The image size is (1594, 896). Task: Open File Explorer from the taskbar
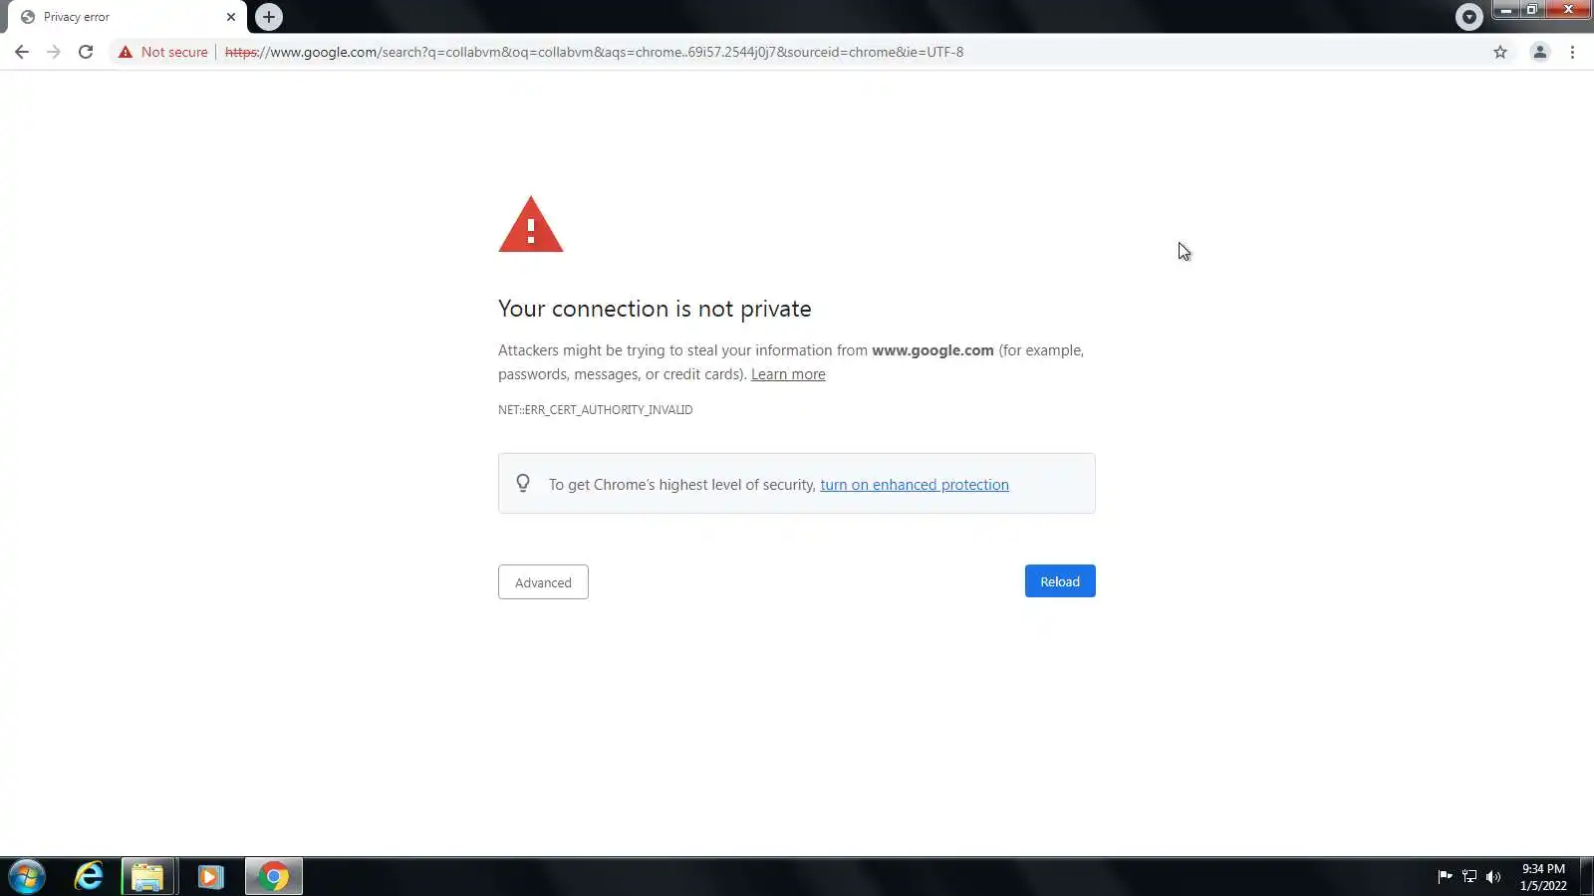click(x=147, y=877)
